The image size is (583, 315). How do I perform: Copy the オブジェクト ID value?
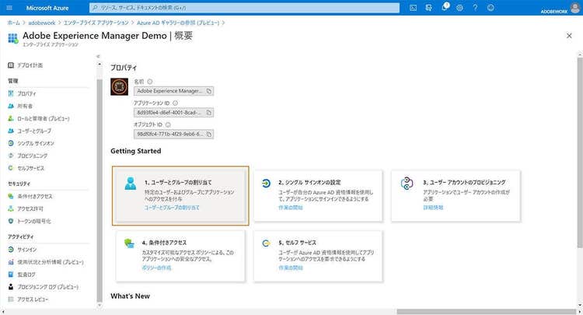point(209,134)
